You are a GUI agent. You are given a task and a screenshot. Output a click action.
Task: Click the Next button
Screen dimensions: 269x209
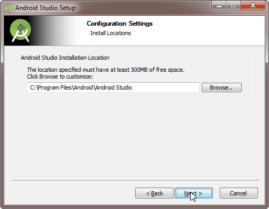pyautogui.click(x=193, y=193)
